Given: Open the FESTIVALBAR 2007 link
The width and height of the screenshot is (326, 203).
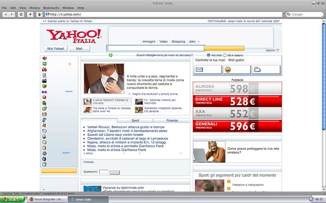Looking at the screenshot, I should coord(244,21).
